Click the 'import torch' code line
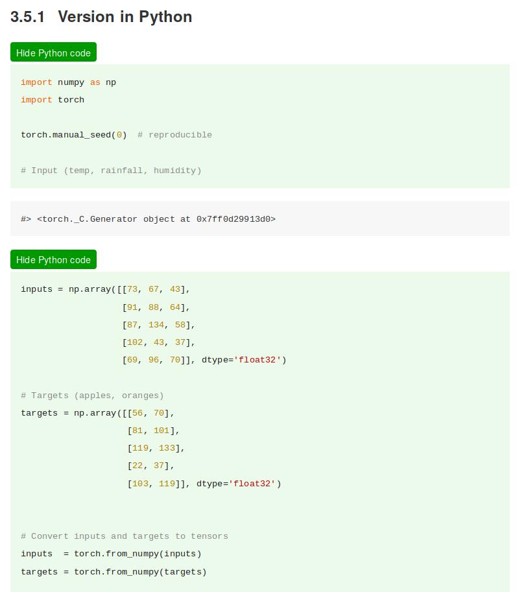524x592 pixels. coord(53,100)
